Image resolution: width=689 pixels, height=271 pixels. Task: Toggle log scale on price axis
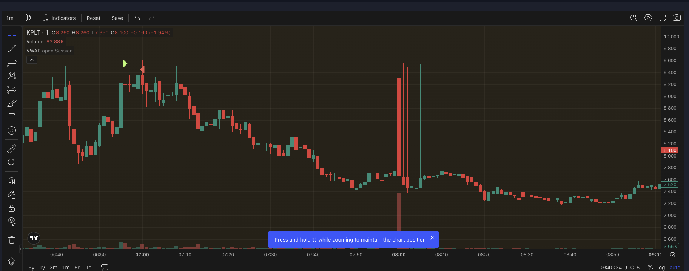[661, 268]
